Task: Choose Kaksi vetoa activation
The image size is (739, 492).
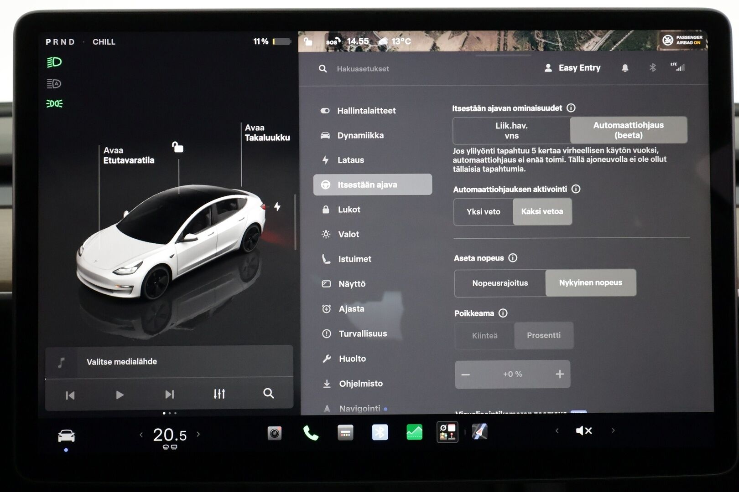Action: (x=542, y=211)
